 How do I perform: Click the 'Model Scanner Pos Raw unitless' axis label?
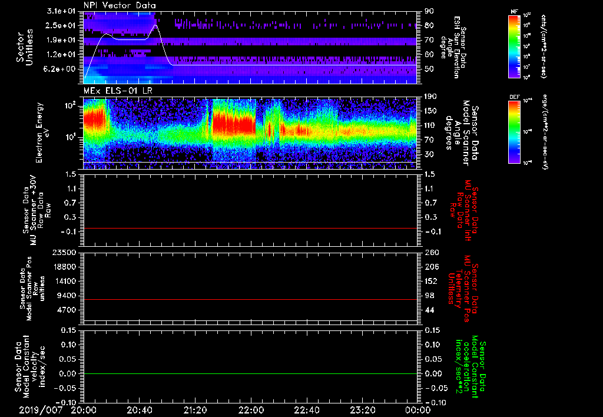[33, 289]
